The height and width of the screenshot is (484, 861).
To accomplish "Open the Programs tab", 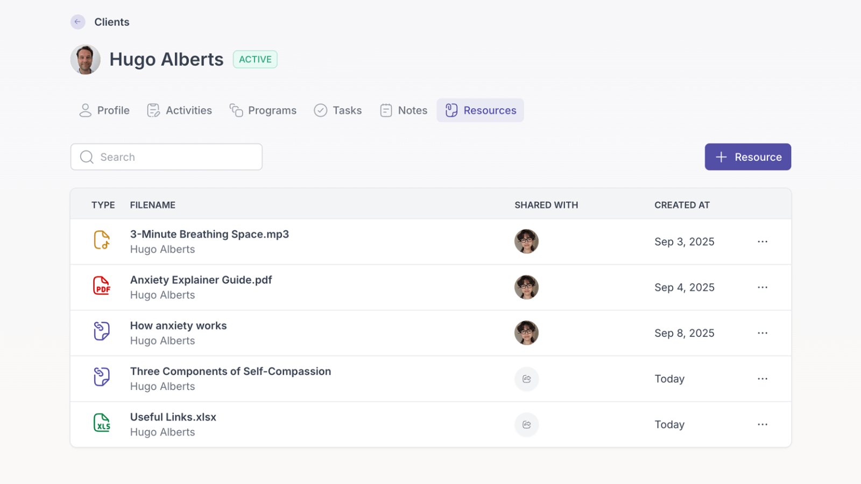I will (x=263, y=111).
